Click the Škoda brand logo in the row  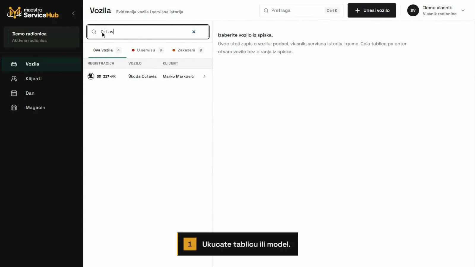[91, 76]
